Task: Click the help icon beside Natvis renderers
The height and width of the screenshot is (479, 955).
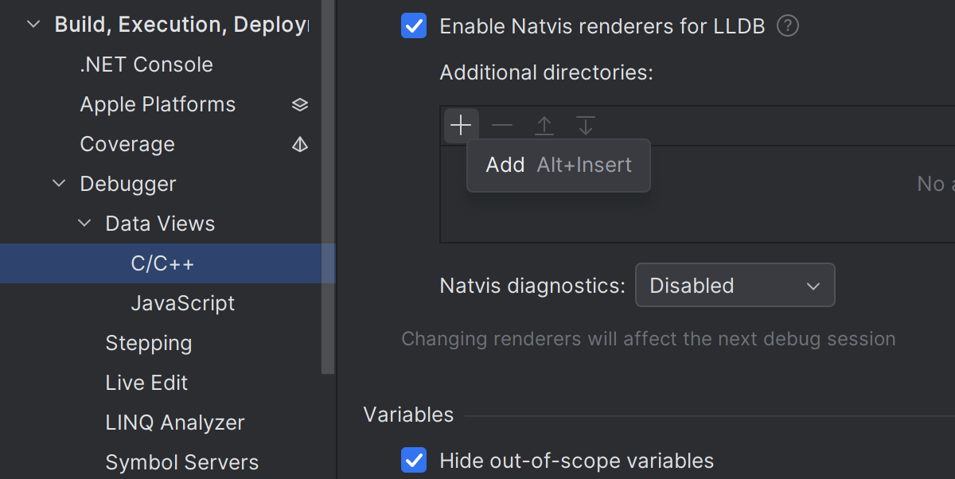Action: (788, 26)
